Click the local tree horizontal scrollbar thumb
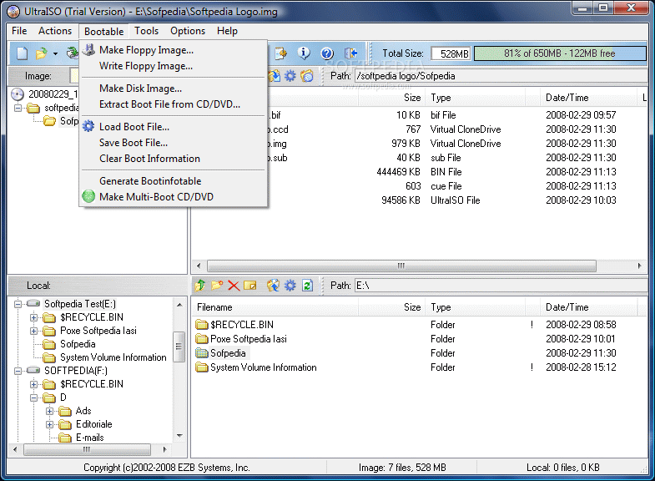Image resolution: width=655 pixels, height=481 pixels. point(87,449)
